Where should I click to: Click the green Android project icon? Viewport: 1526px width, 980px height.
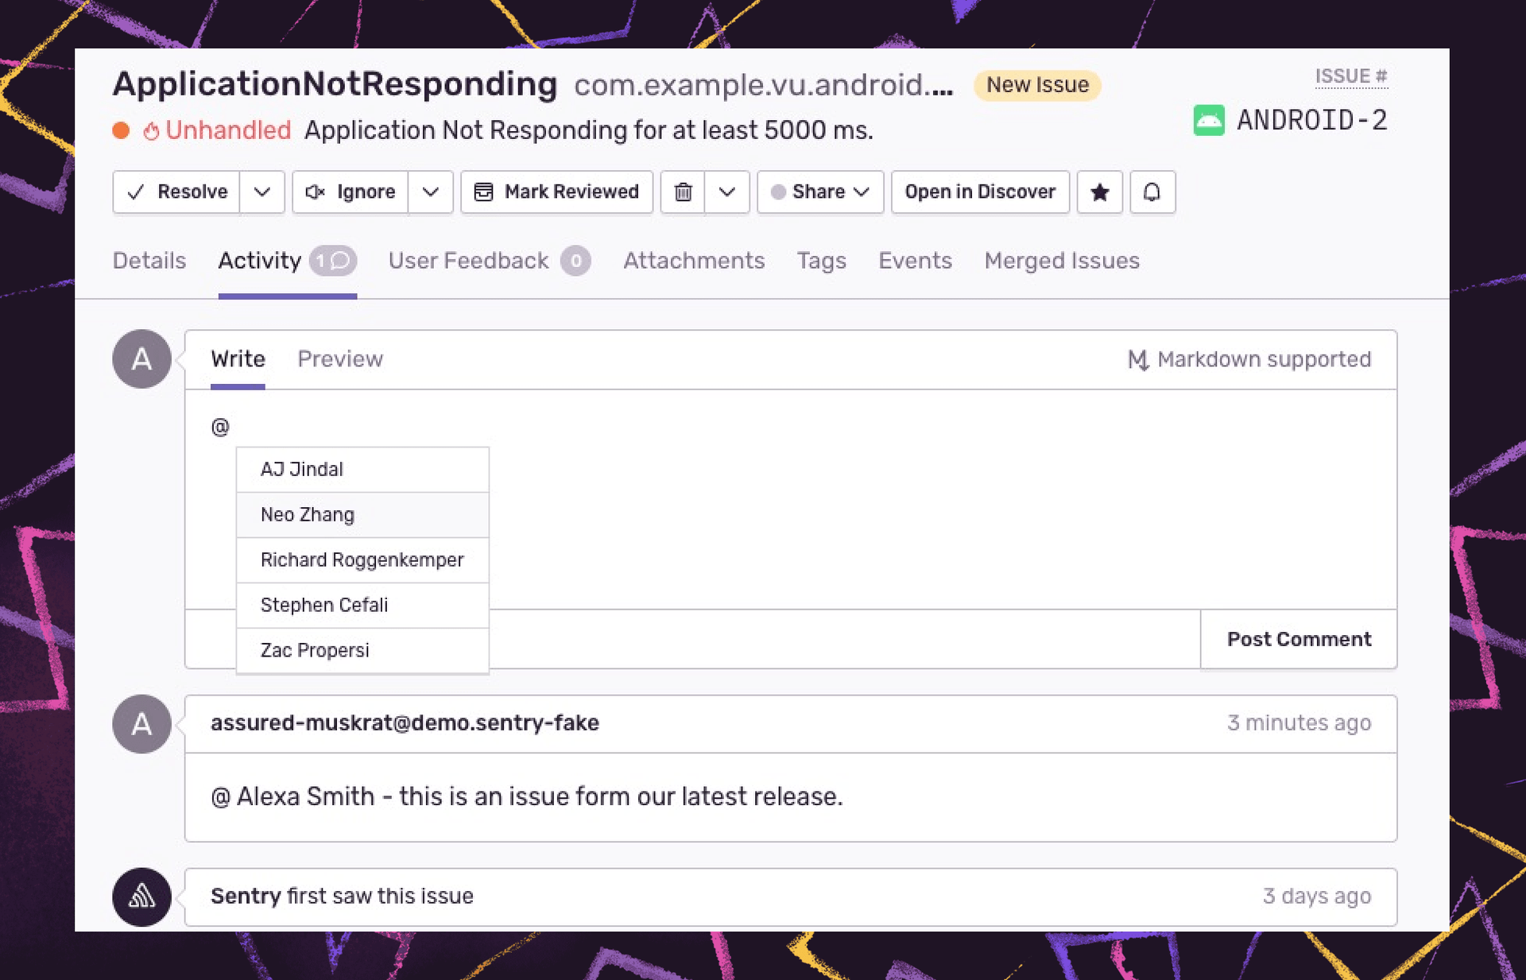(x=1208, y=121)
